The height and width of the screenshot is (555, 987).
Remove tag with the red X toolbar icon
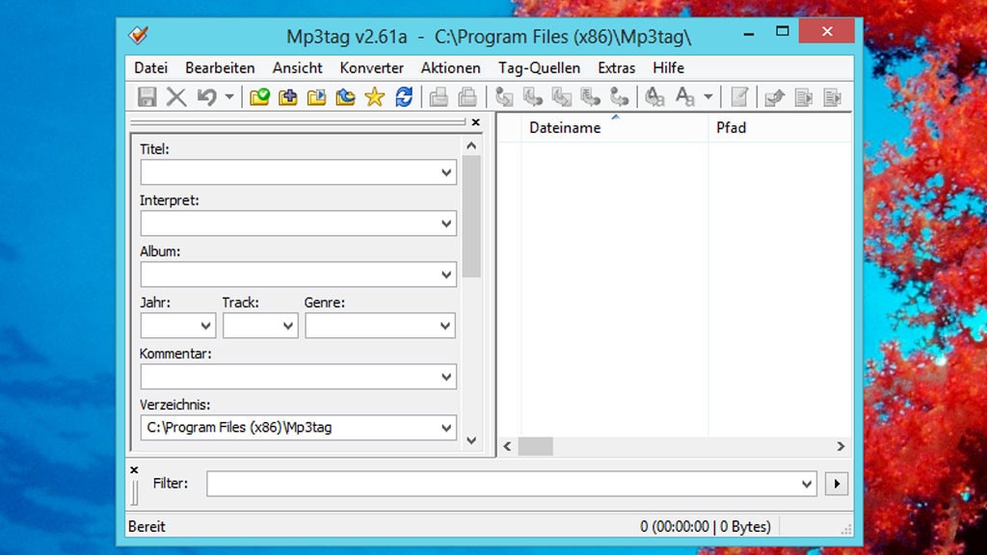point(176,96)
